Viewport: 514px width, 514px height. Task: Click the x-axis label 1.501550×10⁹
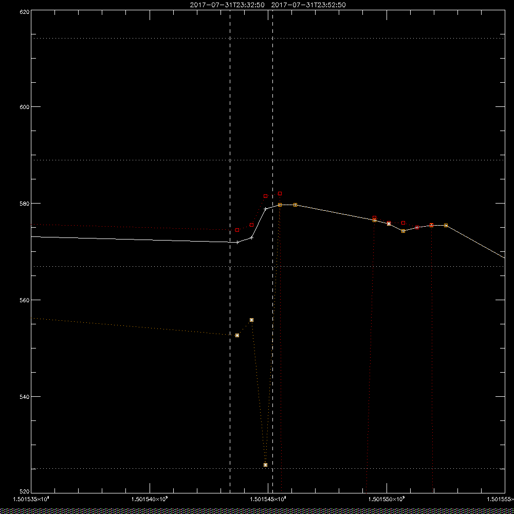(x=387, y=499)
